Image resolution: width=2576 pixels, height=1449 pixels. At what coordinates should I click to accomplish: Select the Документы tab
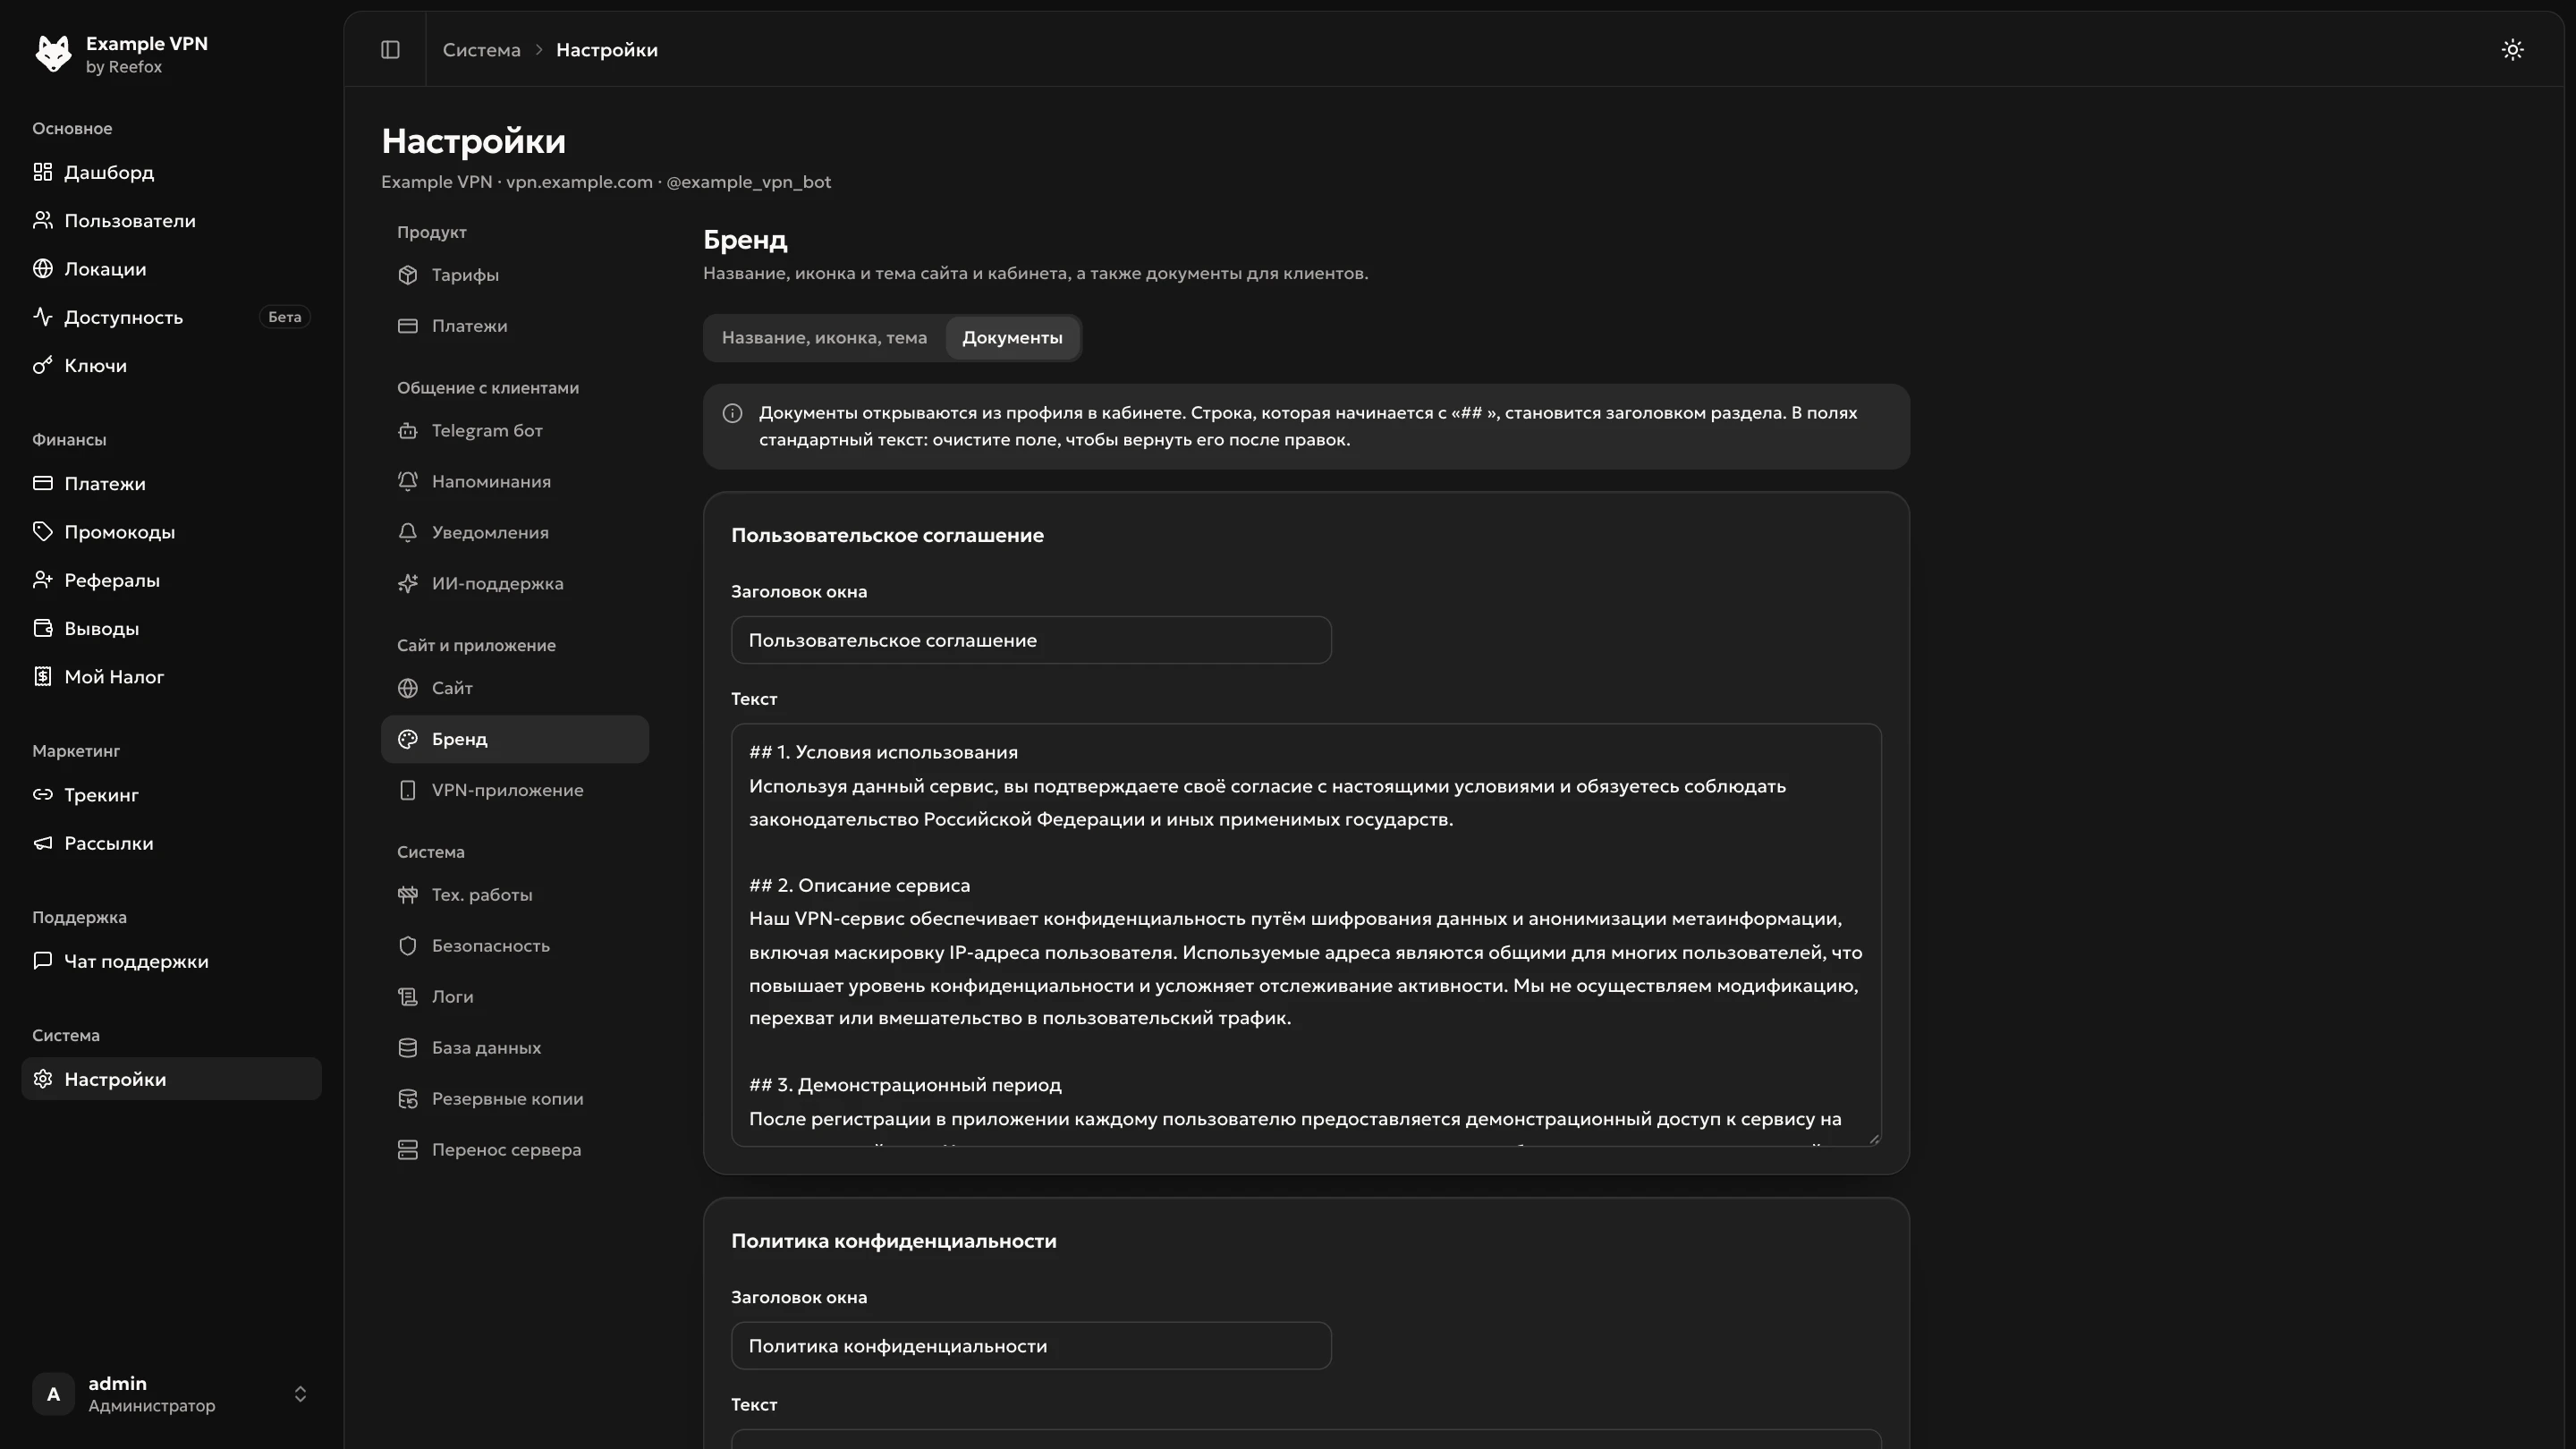1012,338
